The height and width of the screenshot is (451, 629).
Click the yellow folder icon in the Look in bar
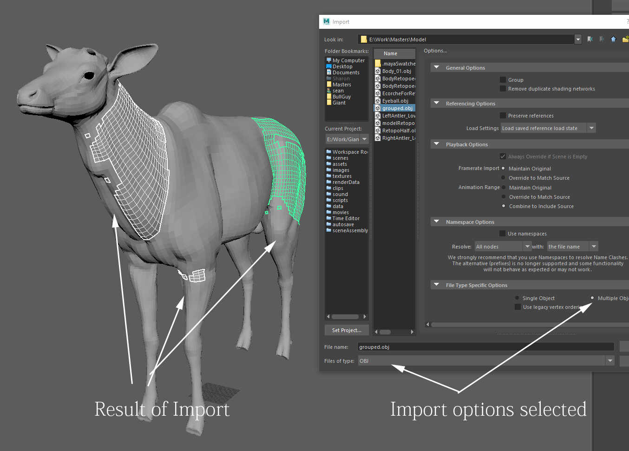tap(364, 39)
